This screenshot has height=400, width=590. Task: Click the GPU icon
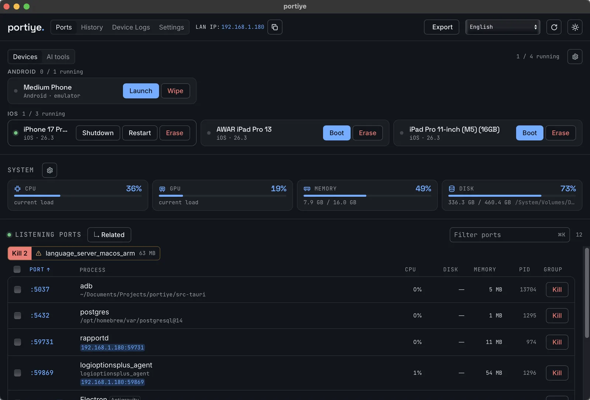coord(162,189)
